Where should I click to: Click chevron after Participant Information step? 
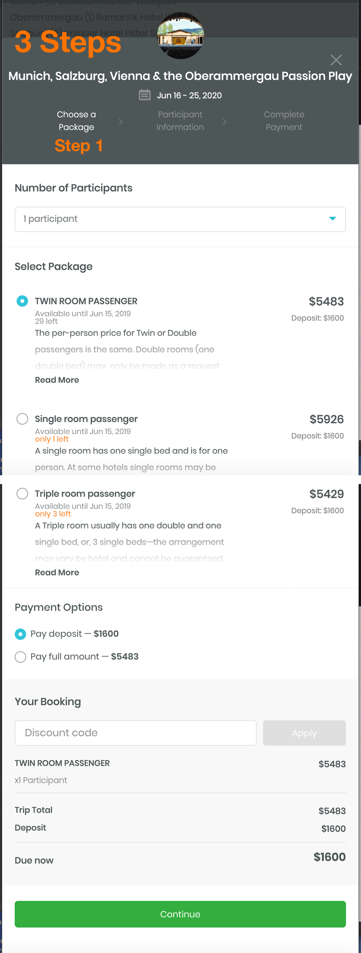225,122
